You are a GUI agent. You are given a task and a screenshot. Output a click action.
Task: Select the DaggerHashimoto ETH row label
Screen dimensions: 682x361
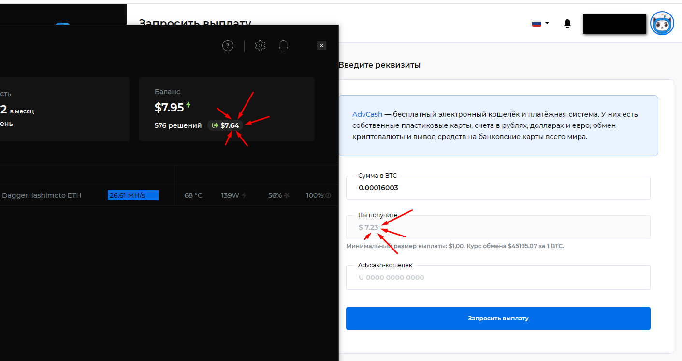(x=42, y=195)
